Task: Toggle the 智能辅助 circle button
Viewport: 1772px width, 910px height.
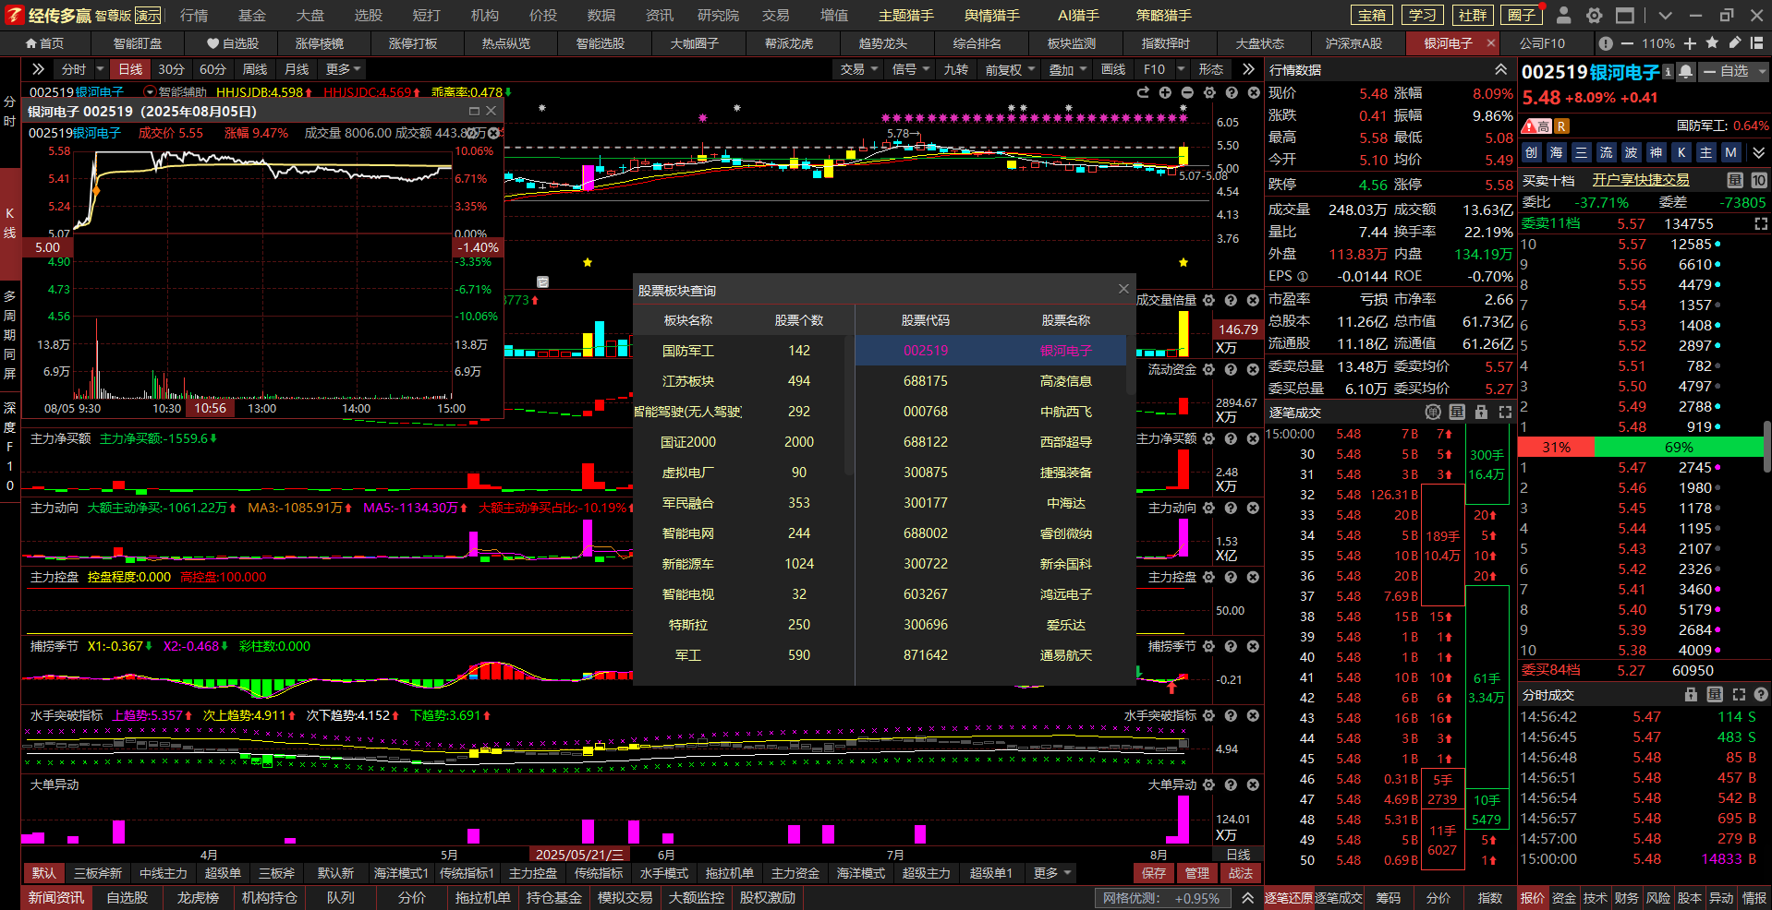Action: pos(150,92)
